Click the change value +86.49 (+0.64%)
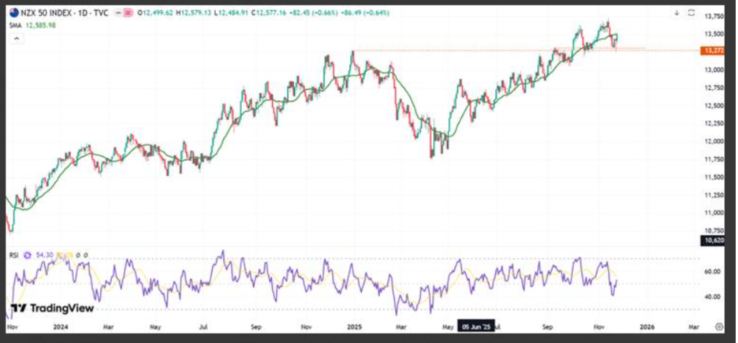 tap(365, 13)
